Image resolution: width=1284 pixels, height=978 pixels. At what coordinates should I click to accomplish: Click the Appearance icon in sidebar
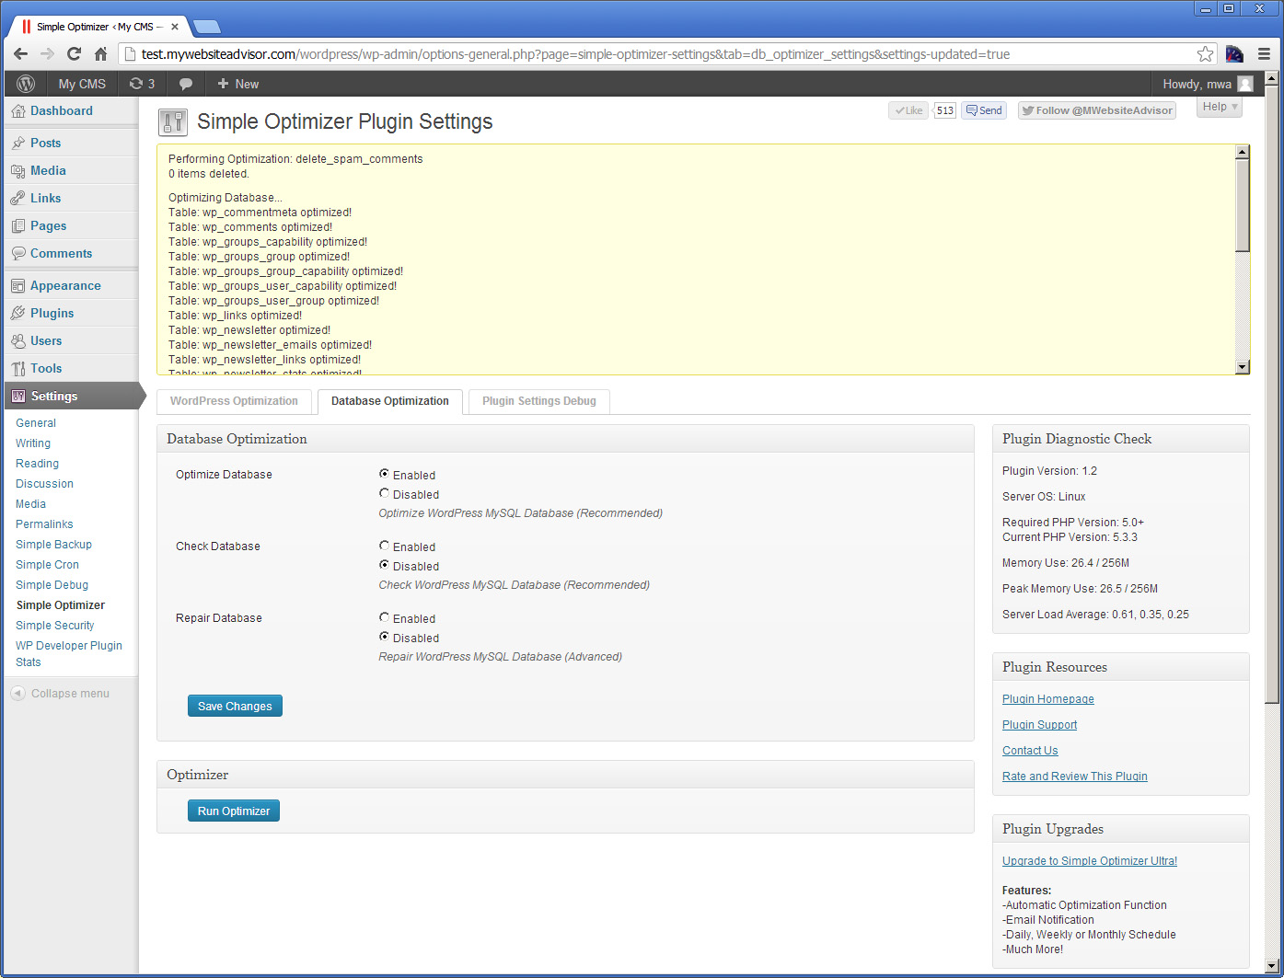[x=18, y=286]
